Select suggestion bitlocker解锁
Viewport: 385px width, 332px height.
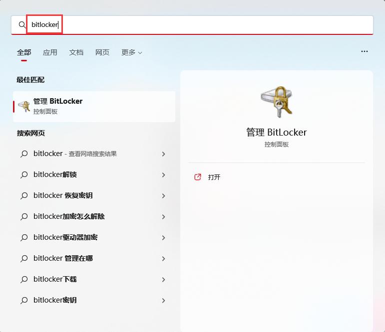click(x=94, y=174)
